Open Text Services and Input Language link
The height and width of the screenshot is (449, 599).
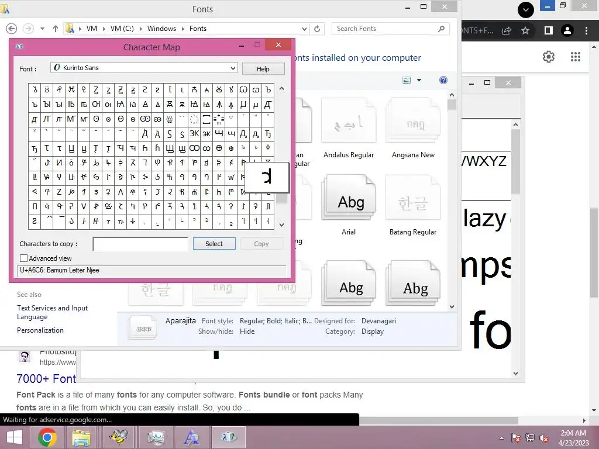(x=52, y=312)
